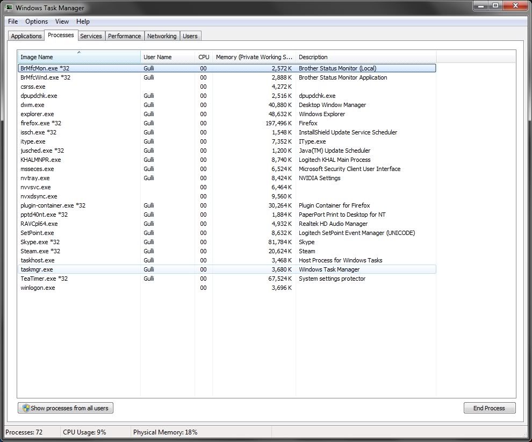Click the 197,496 K memory value
532x442 pixels.
(x=278, y=123)
